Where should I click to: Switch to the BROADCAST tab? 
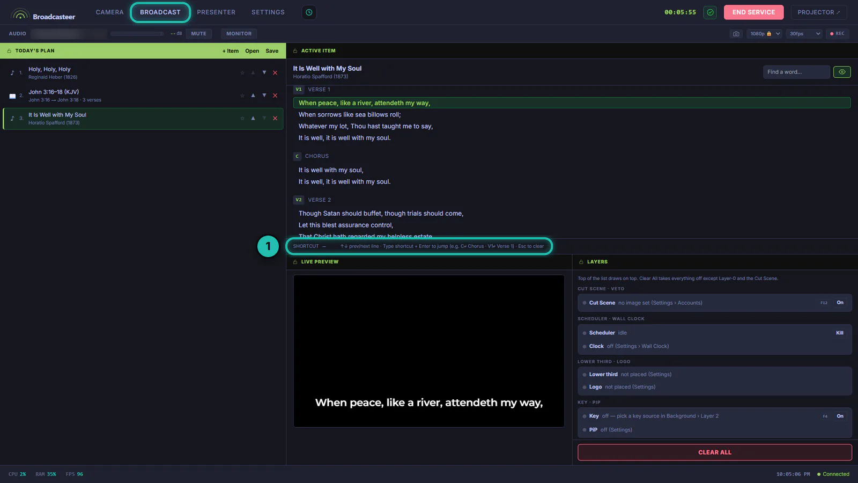coord(160,12)
